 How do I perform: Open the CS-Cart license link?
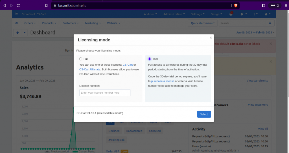(x=128, y=65)
